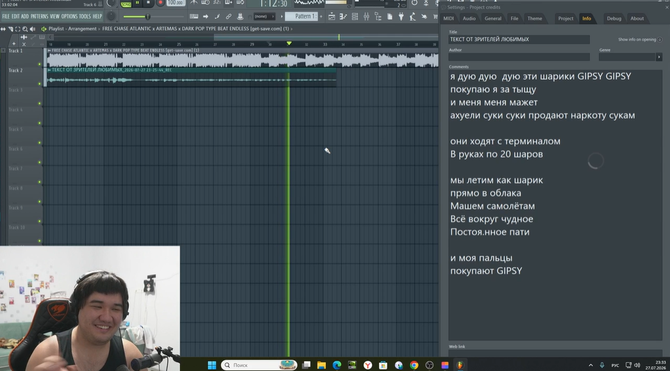This screenshot has width=670, height=371.
Task: Click inside the Comments text area
Action: tap(555, 205)
